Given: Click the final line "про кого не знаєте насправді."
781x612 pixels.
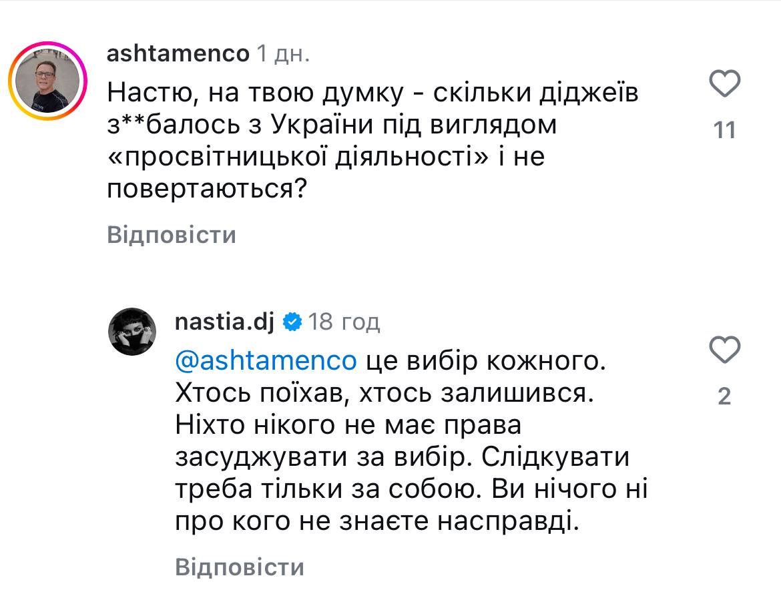Looking at the screenshot, I should tap(374, 523).
